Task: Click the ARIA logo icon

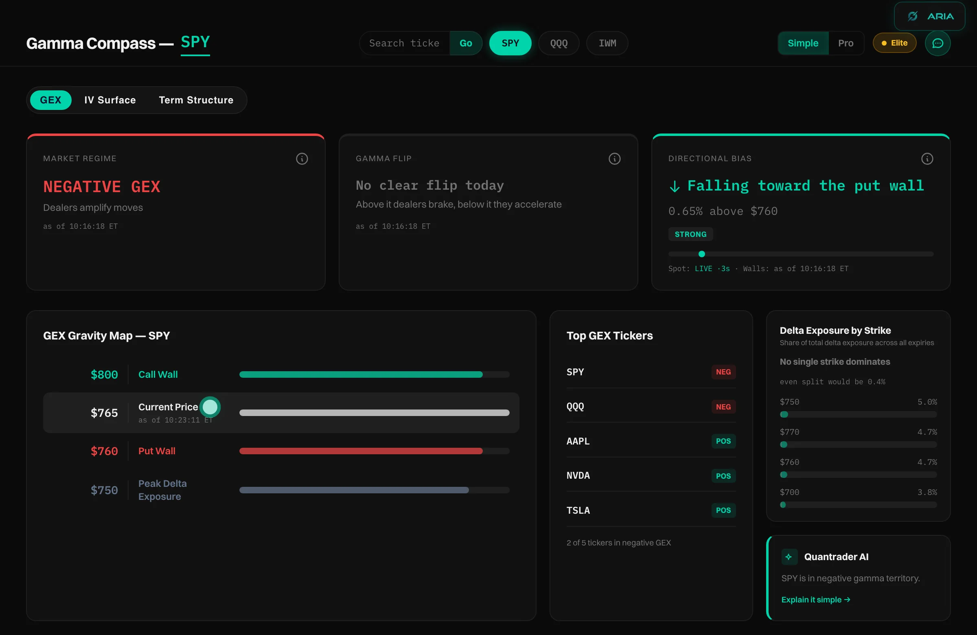Action: click(x=913, y=16)
